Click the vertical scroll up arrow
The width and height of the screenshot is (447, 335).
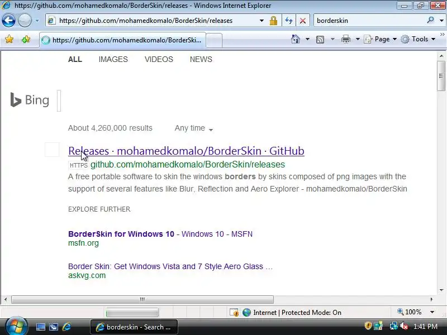pos(441,56)
